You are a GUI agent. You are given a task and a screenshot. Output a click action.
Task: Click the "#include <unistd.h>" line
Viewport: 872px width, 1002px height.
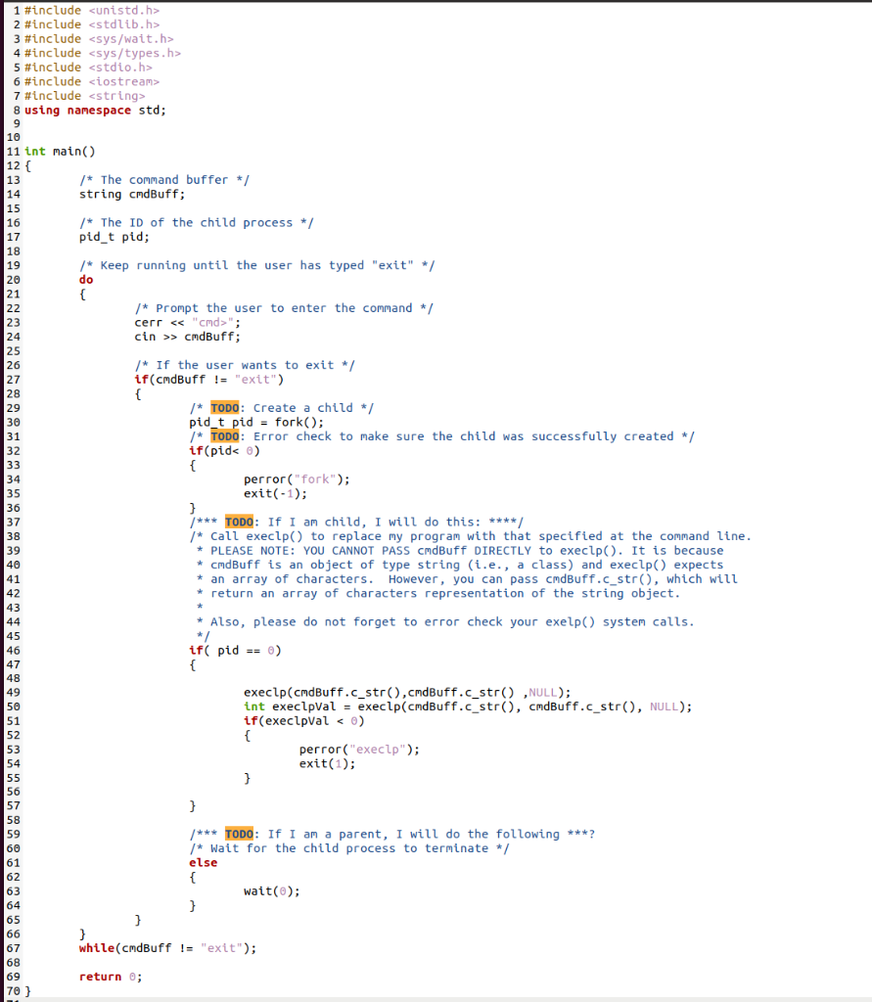coord(92,10)
